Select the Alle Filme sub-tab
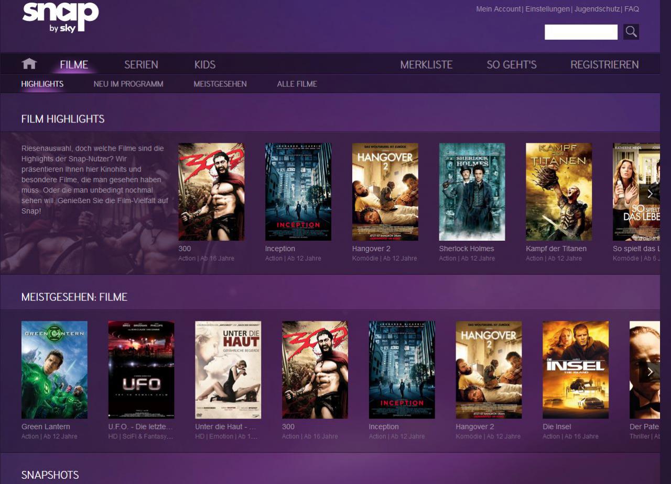The width and height of the screenshot is (671, 484). (297, 84)
